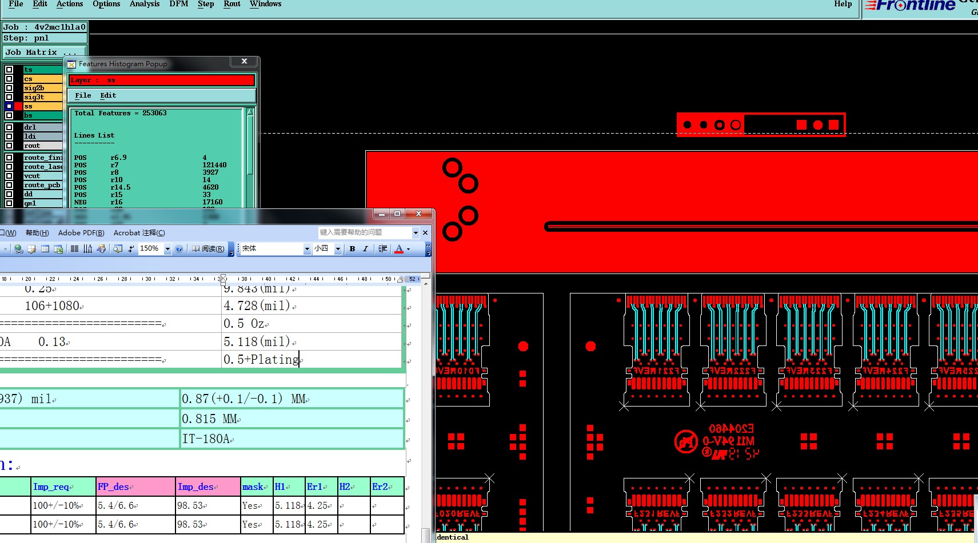Click the blue Word Help question icon
The height and width of the screenshot is (543, 978).
coord(179,249)
